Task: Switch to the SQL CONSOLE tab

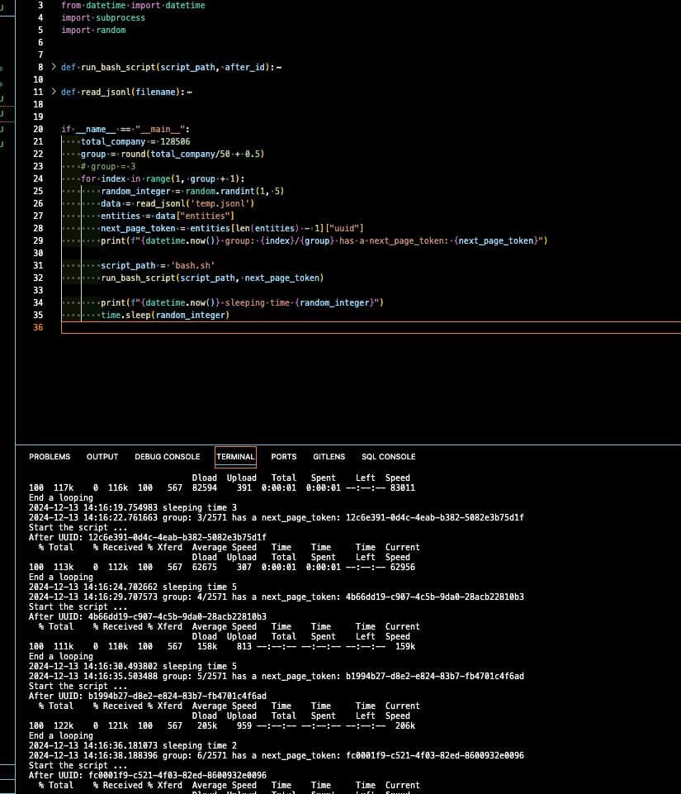Action: point(388,457)
